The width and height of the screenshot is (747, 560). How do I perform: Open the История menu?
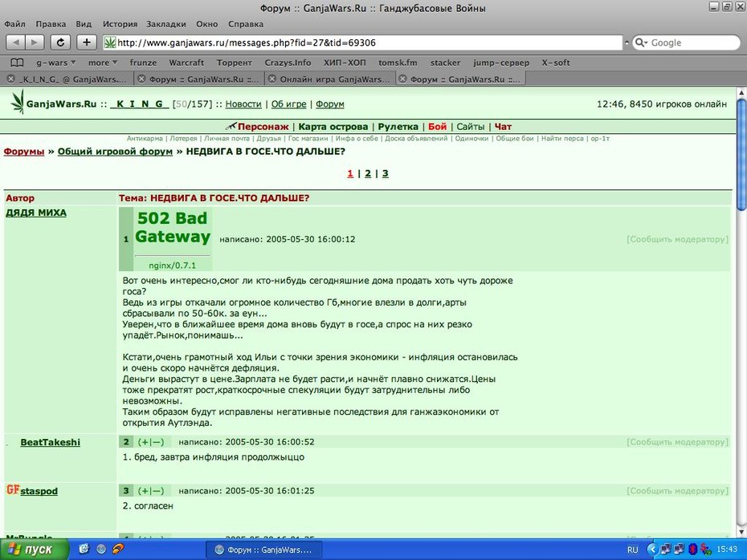pos(120,24)
